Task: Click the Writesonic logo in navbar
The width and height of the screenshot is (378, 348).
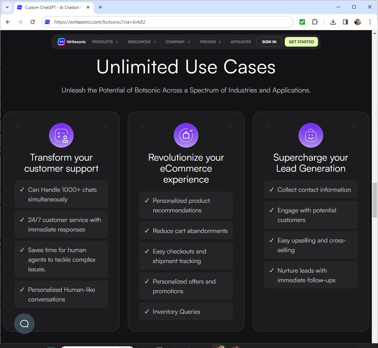Action: pyautogui.click(x=72, y=42)
